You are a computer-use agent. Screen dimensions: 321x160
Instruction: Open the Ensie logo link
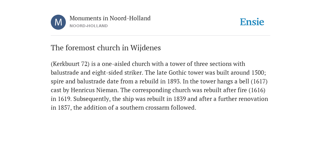[x=252, y=22]
